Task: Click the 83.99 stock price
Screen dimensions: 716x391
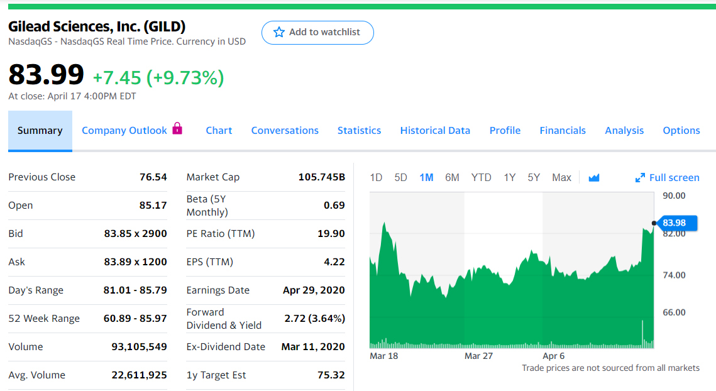Action: 46,74
